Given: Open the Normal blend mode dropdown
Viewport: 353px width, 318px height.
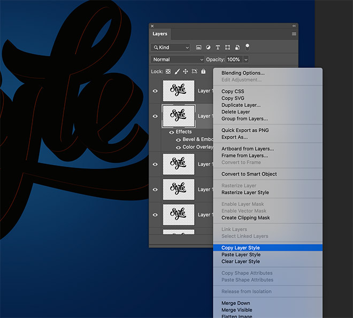Looking at the screenshot, I should [x=178, y=59].
